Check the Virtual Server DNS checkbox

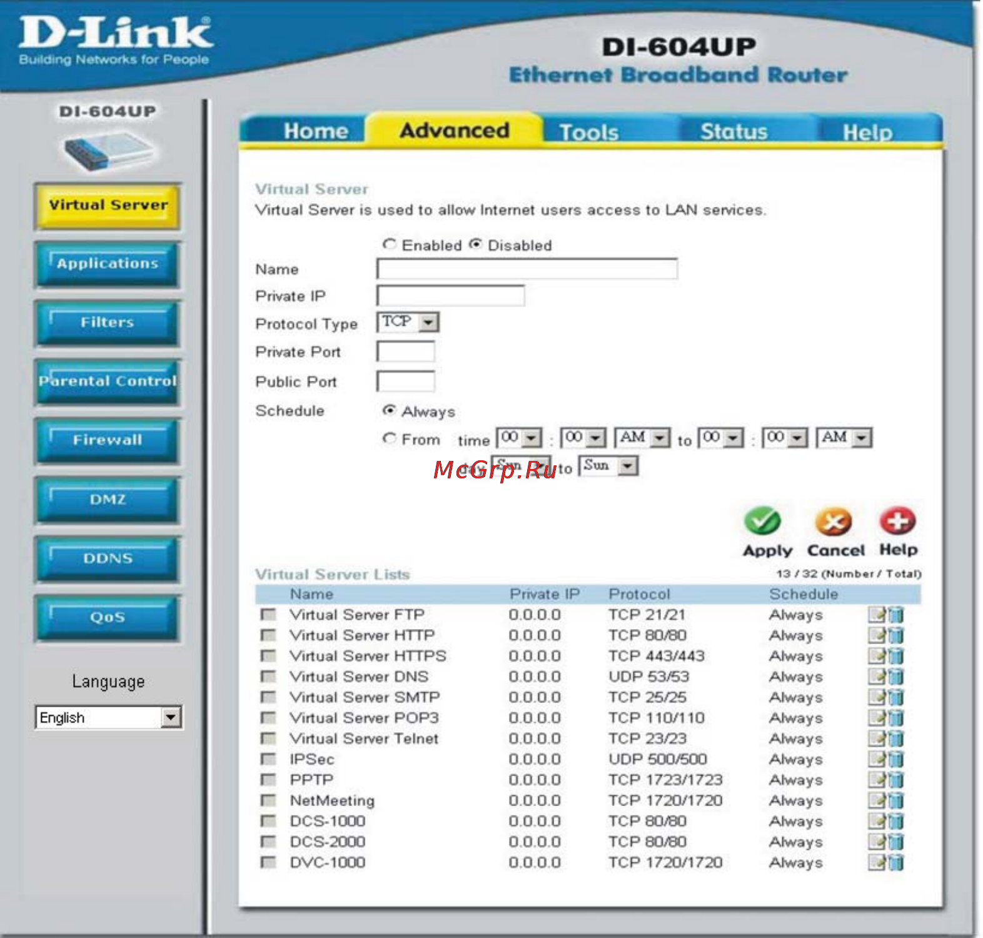pos(268,677)
